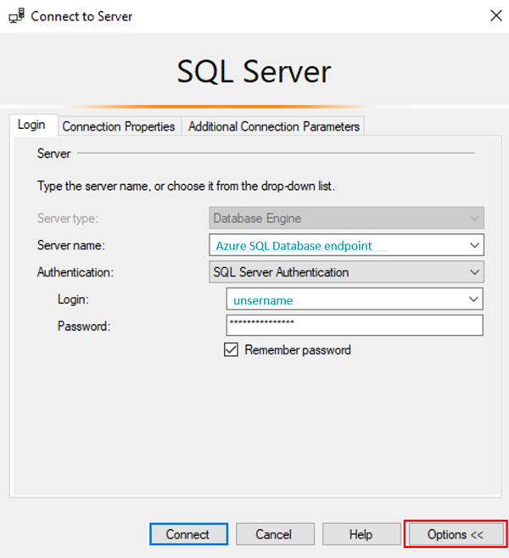509x558 pixels.
Task: Switch to the Connection Properties tab
Action: (119, 126)
